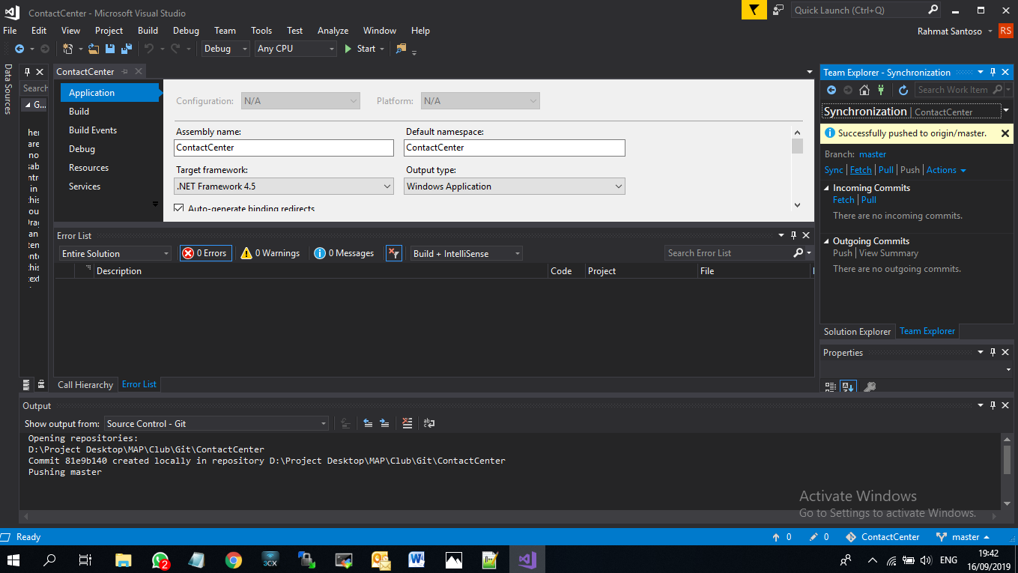Viewport: 1018px width, 573px height.
Task: Click the Pull link beside Sync
Action: [886, 170]
